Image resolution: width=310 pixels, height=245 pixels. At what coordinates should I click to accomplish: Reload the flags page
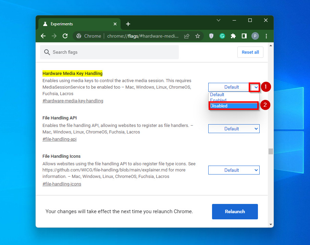coord(65,36)
